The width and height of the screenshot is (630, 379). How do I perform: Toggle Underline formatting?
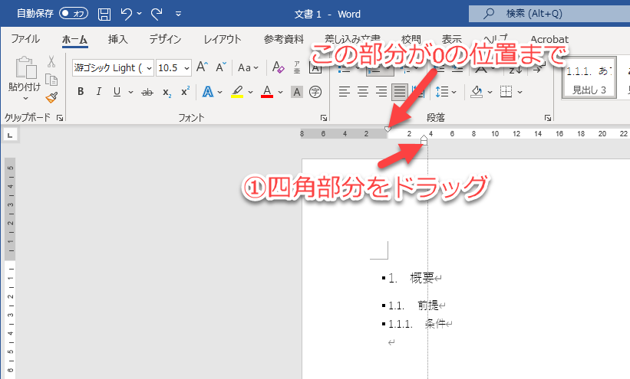pos(117,92)
